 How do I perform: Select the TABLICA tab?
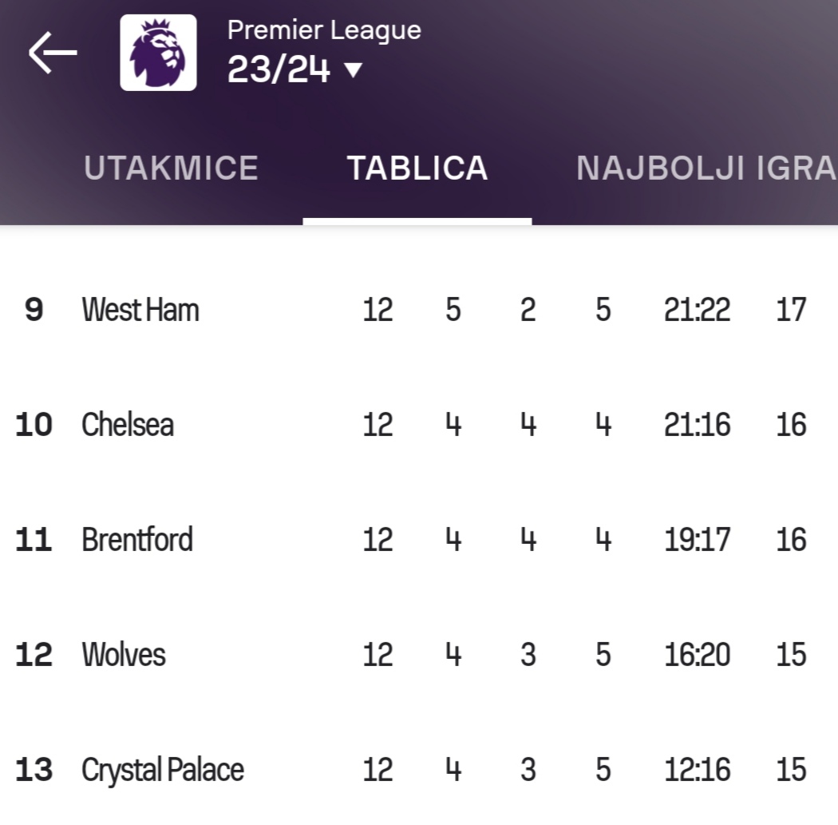(x=417, y=169)
